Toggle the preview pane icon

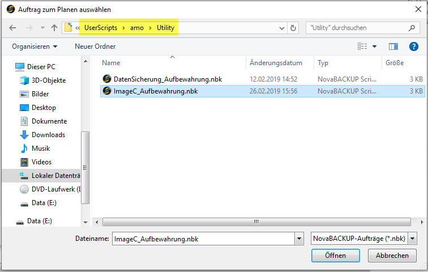[x=393, y=46]
